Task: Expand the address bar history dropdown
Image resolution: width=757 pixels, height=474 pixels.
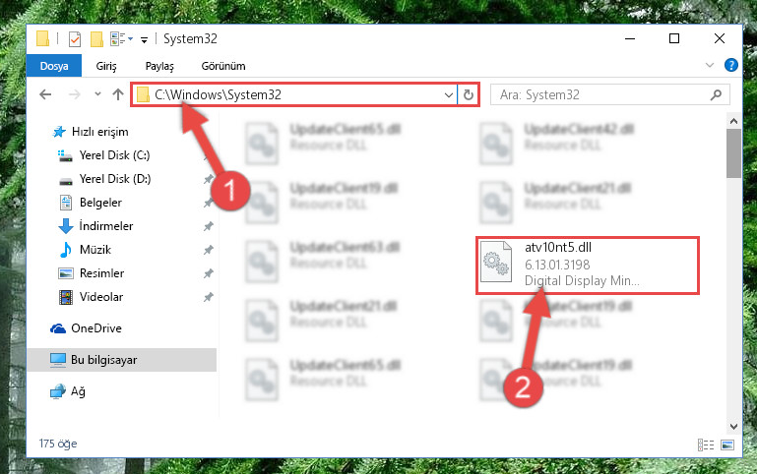Action: [x=449, y=94]
